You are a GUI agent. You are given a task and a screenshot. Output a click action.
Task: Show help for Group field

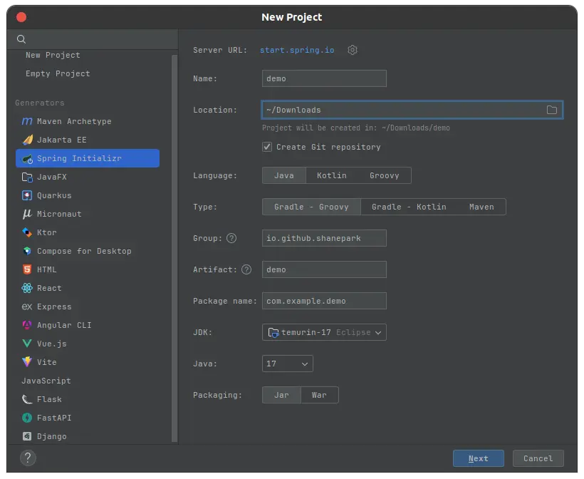point(231,238)
